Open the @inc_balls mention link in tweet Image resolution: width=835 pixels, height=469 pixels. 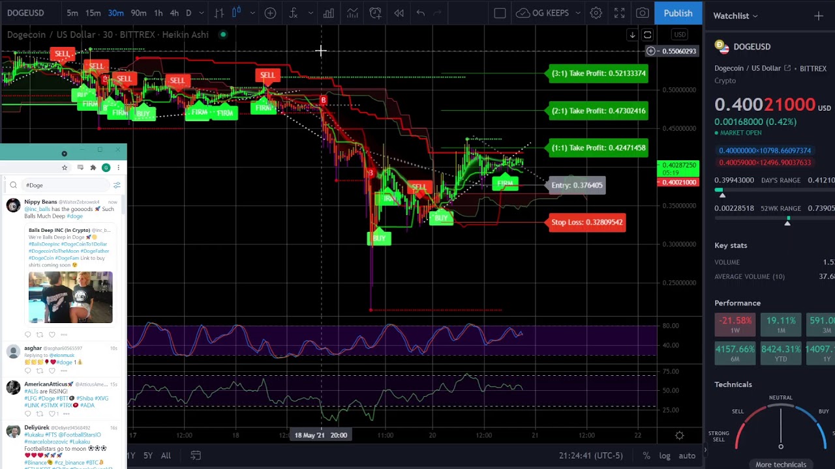[37, 209]
